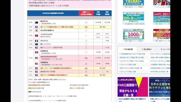Click the Canadian flag beside 加)貿易収支

[36, 52]
